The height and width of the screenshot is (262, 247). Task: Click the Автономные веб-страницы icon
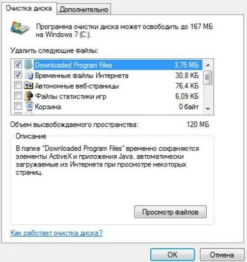28,85
